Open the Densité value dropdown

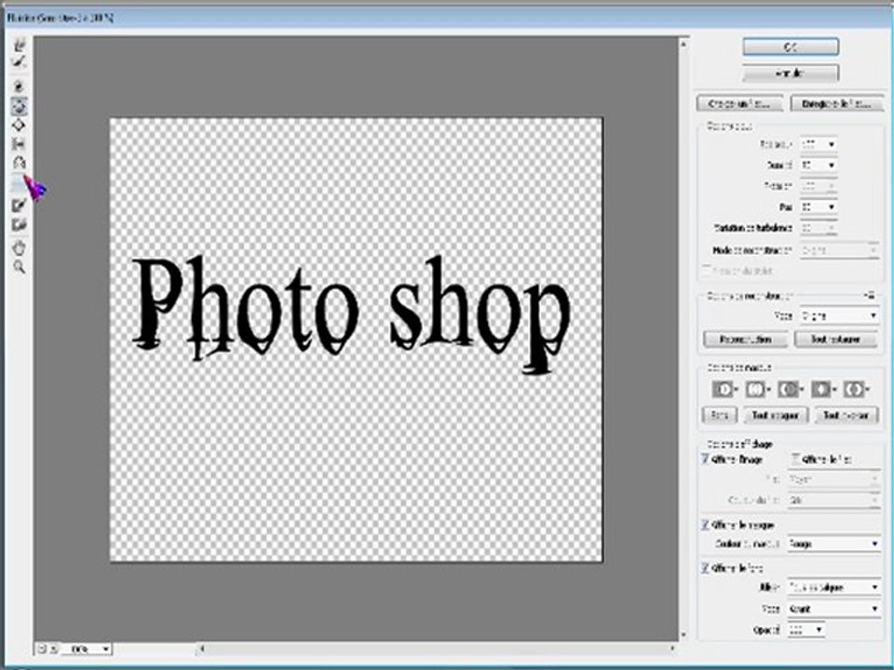(x=832, y=166)
